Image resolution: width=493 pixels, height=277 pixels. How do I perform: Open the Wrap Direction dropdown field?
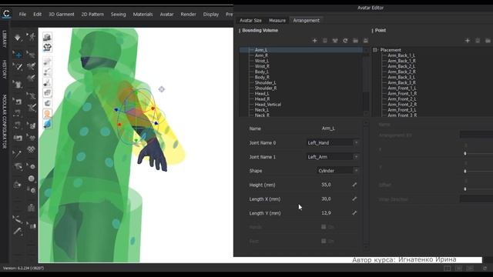click(x=476, y=199)
